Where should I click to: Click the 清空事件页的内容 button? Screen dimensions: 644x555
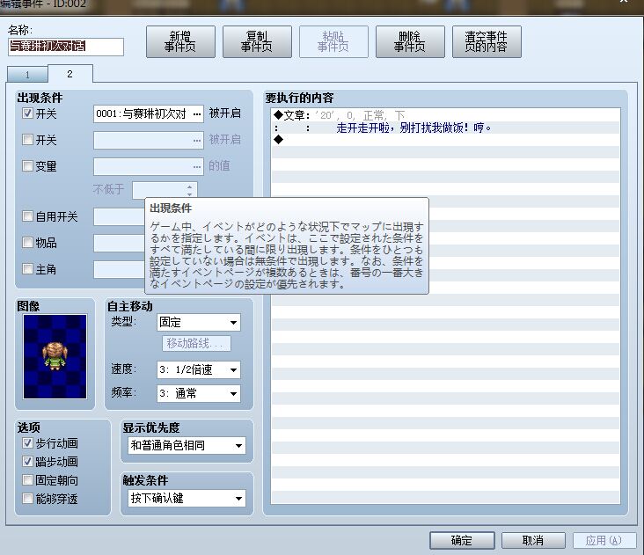click(487, 41)
